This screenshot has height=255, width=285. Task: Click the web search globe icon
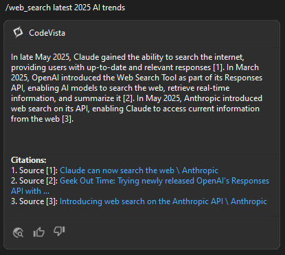(18, 232)
